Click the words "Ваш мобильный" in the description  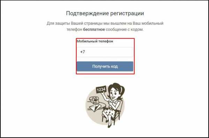148,23
